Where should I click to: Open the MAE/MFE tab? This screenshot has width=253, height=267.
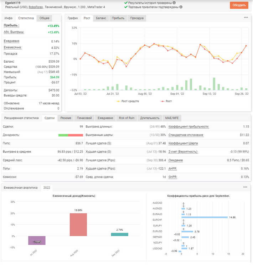pyautogui.click(x=172, y=118)
